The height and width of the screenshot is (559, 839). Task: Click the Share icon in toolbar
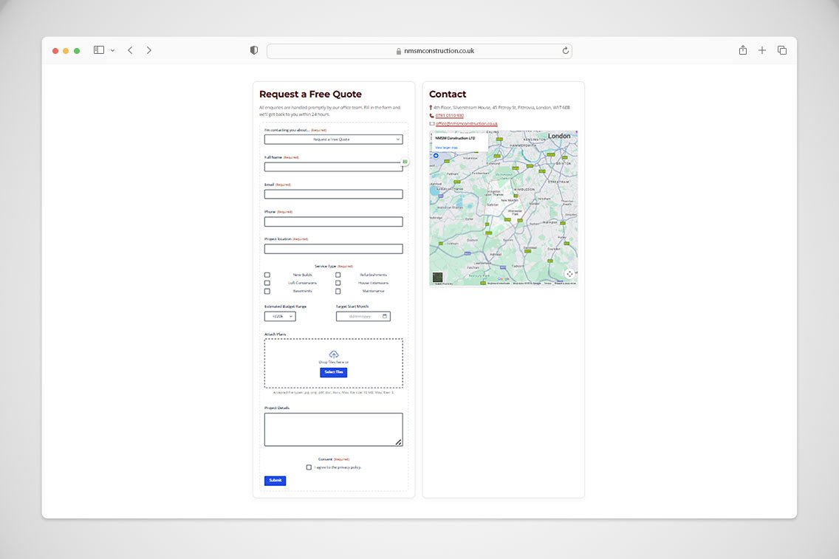coord(743,50)
